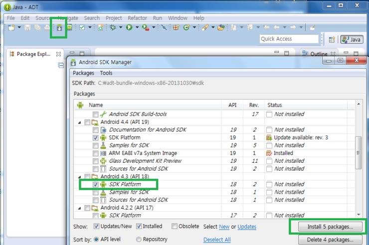369x245 pixels.
Task: Select the Outline view tab
Action: [x=319, y=54]
